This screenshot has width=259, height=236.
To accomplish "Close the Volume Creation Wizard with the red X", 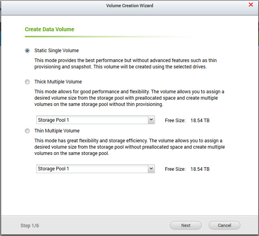I will tap(251, 5).
